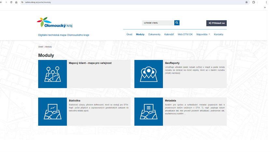The image size is (271, 152).
Task: Open site information icon in address bar
Action: point(22,2)
